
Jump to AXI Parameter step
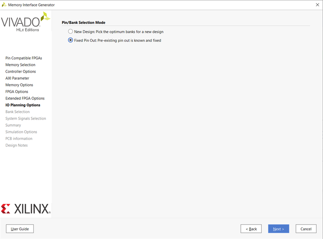click(17, 78)
